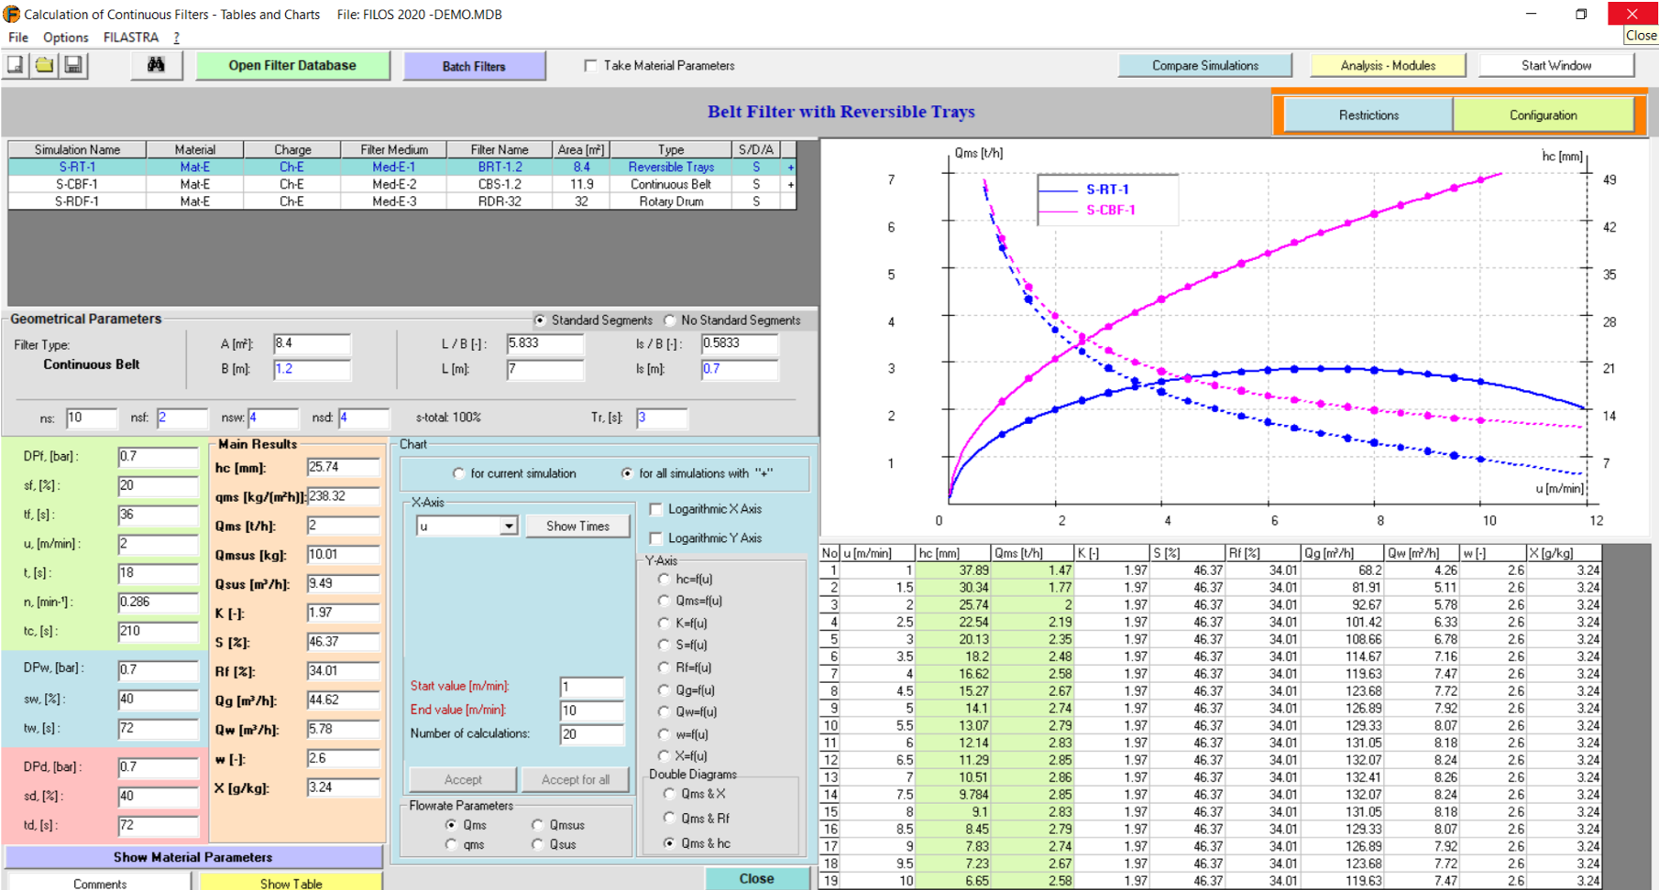Select lowercase qms flowrate radio

tap(451, 844)
